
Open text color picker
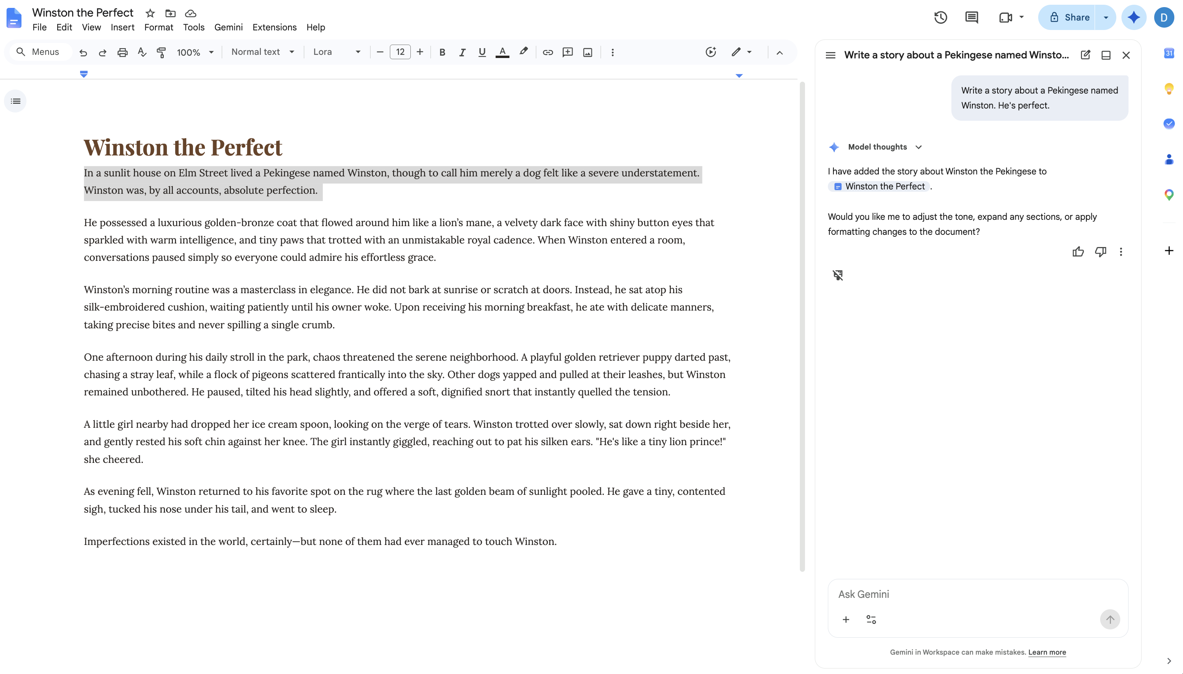click(502, 52)
